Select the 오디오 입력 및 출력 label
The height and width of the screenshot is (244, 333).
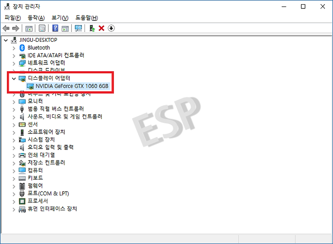[50, 147]
